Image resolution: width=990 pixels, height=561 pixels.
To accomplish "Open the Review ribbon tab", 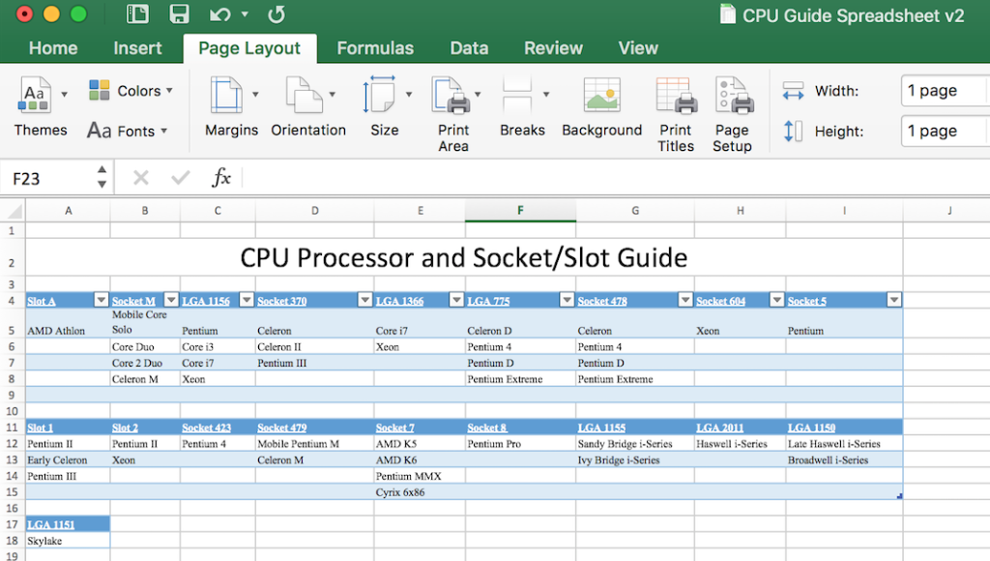I will (553, 47).
